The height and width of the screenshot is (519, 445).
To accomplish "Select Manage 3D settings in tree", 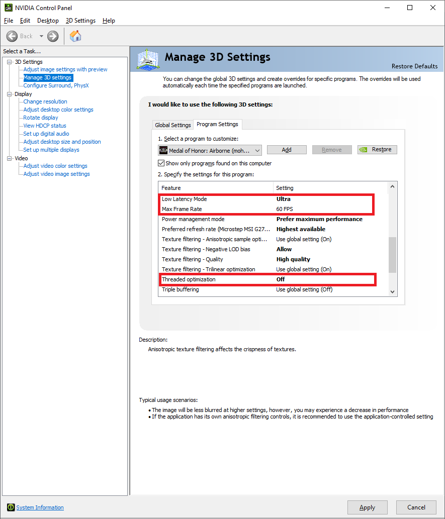I will click(47, 77).
